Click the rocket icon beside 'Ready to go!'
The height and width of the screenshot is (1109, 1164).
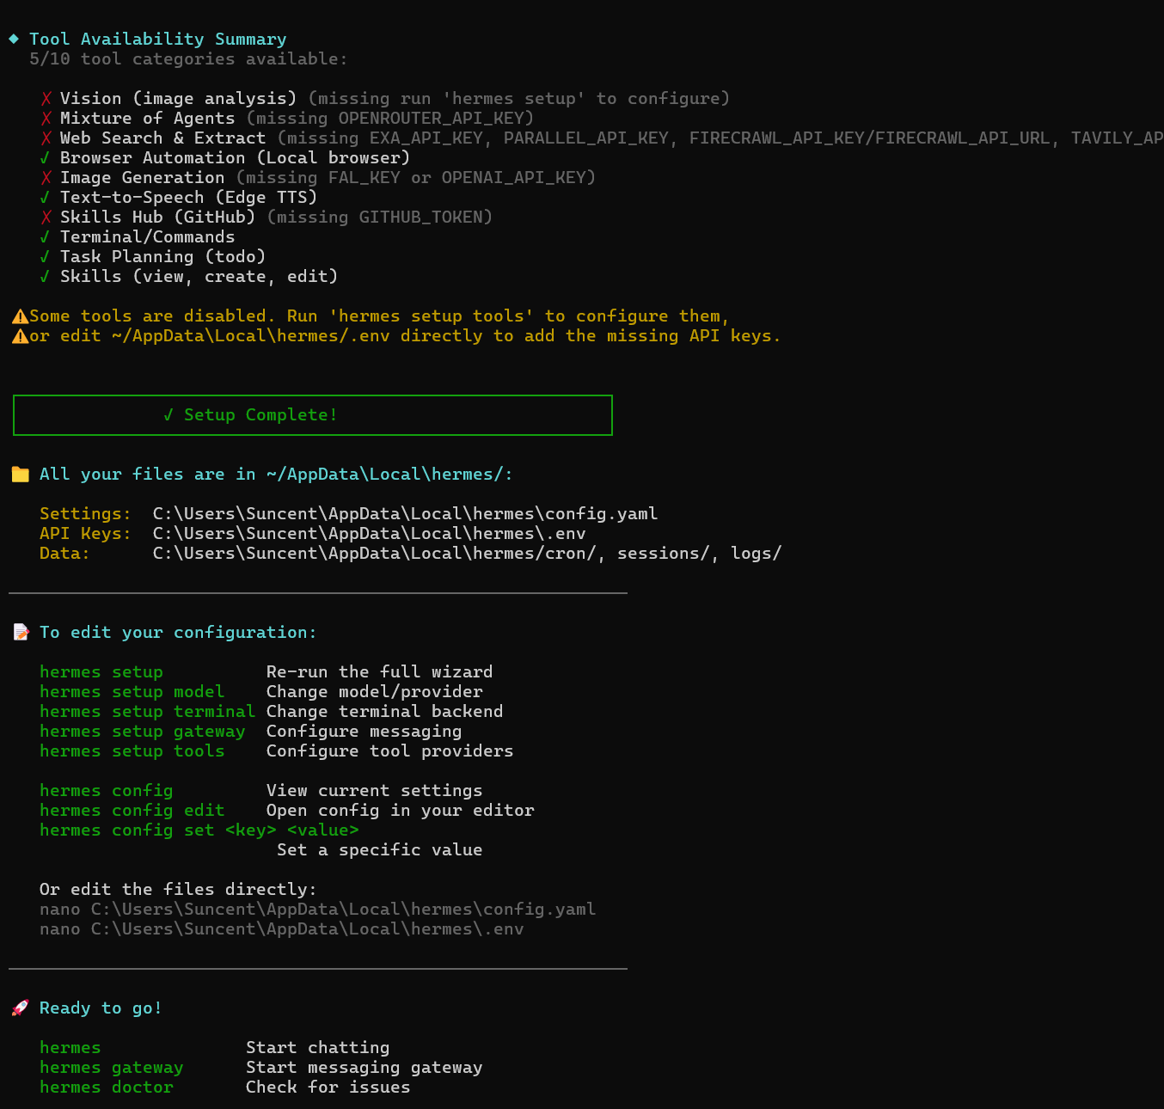click(x=21, y=1008)
